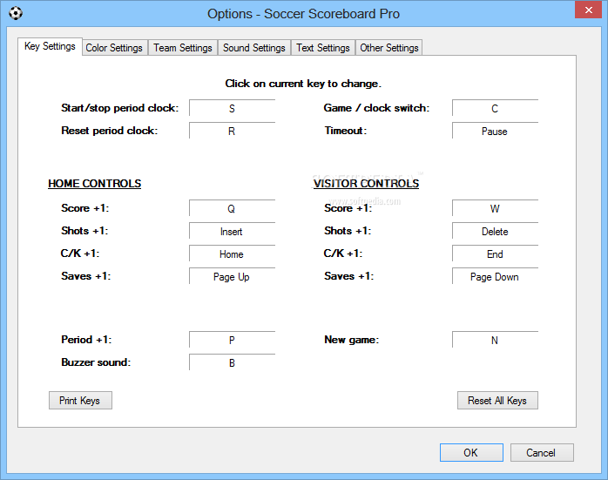The height and width of the screenshot is (480, 608).
Task: Change the Timeout key Pause
Action: [495, 131]
